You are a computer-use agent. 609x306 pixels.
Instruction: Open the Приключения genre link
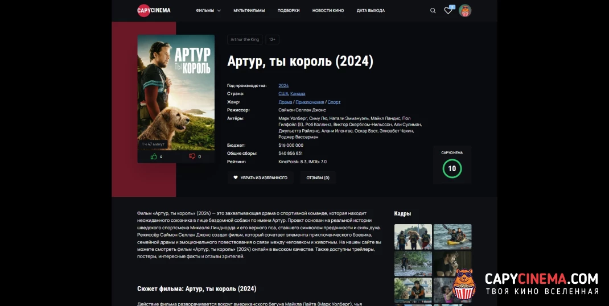(310, 102)
